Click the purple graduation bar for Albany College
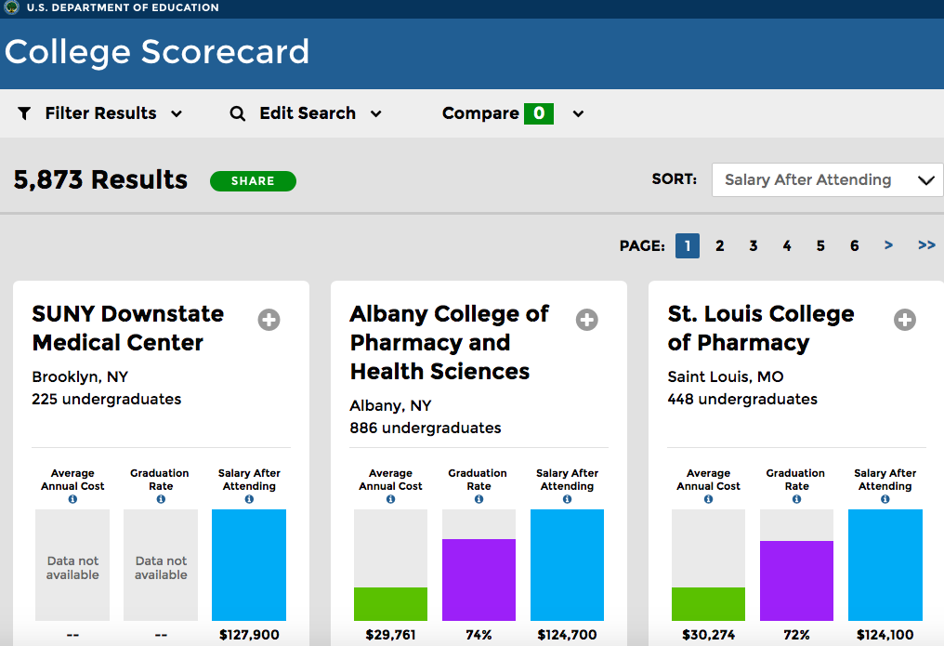This screenshot has height=646, width=944. (x=479, y=580)
